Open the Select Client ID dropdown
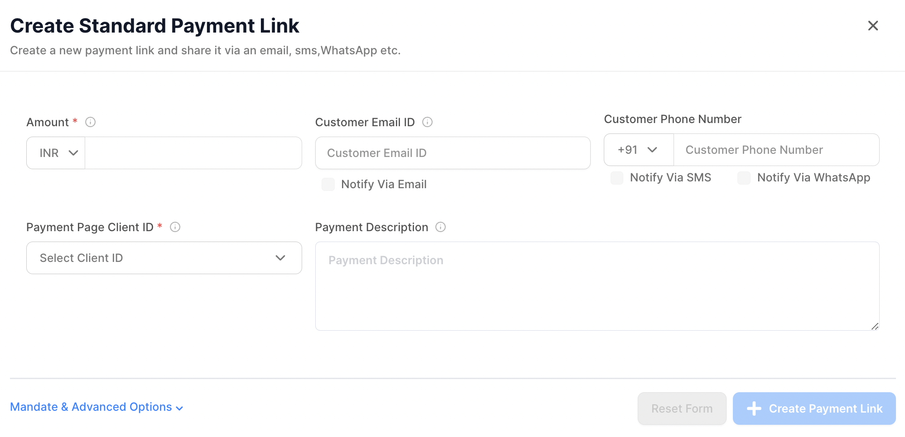Viewport: 905px width, 437px height. 164,258
